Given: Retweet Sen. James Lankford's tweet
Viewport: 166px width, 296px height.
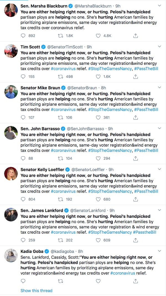Looking at the screenshot, I should (60, 240).
